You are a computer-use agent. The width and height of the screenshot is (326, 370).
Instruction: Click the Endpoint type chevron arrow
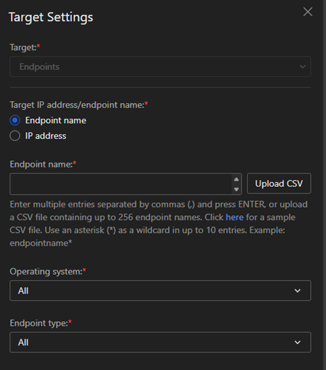tap(297, 342)
